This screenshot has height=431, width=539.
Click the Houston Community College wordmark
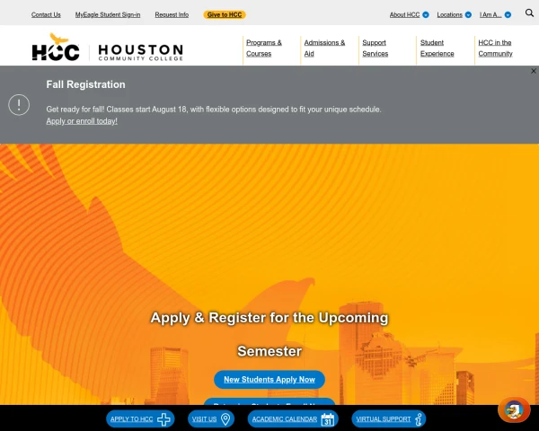[141, 52]
